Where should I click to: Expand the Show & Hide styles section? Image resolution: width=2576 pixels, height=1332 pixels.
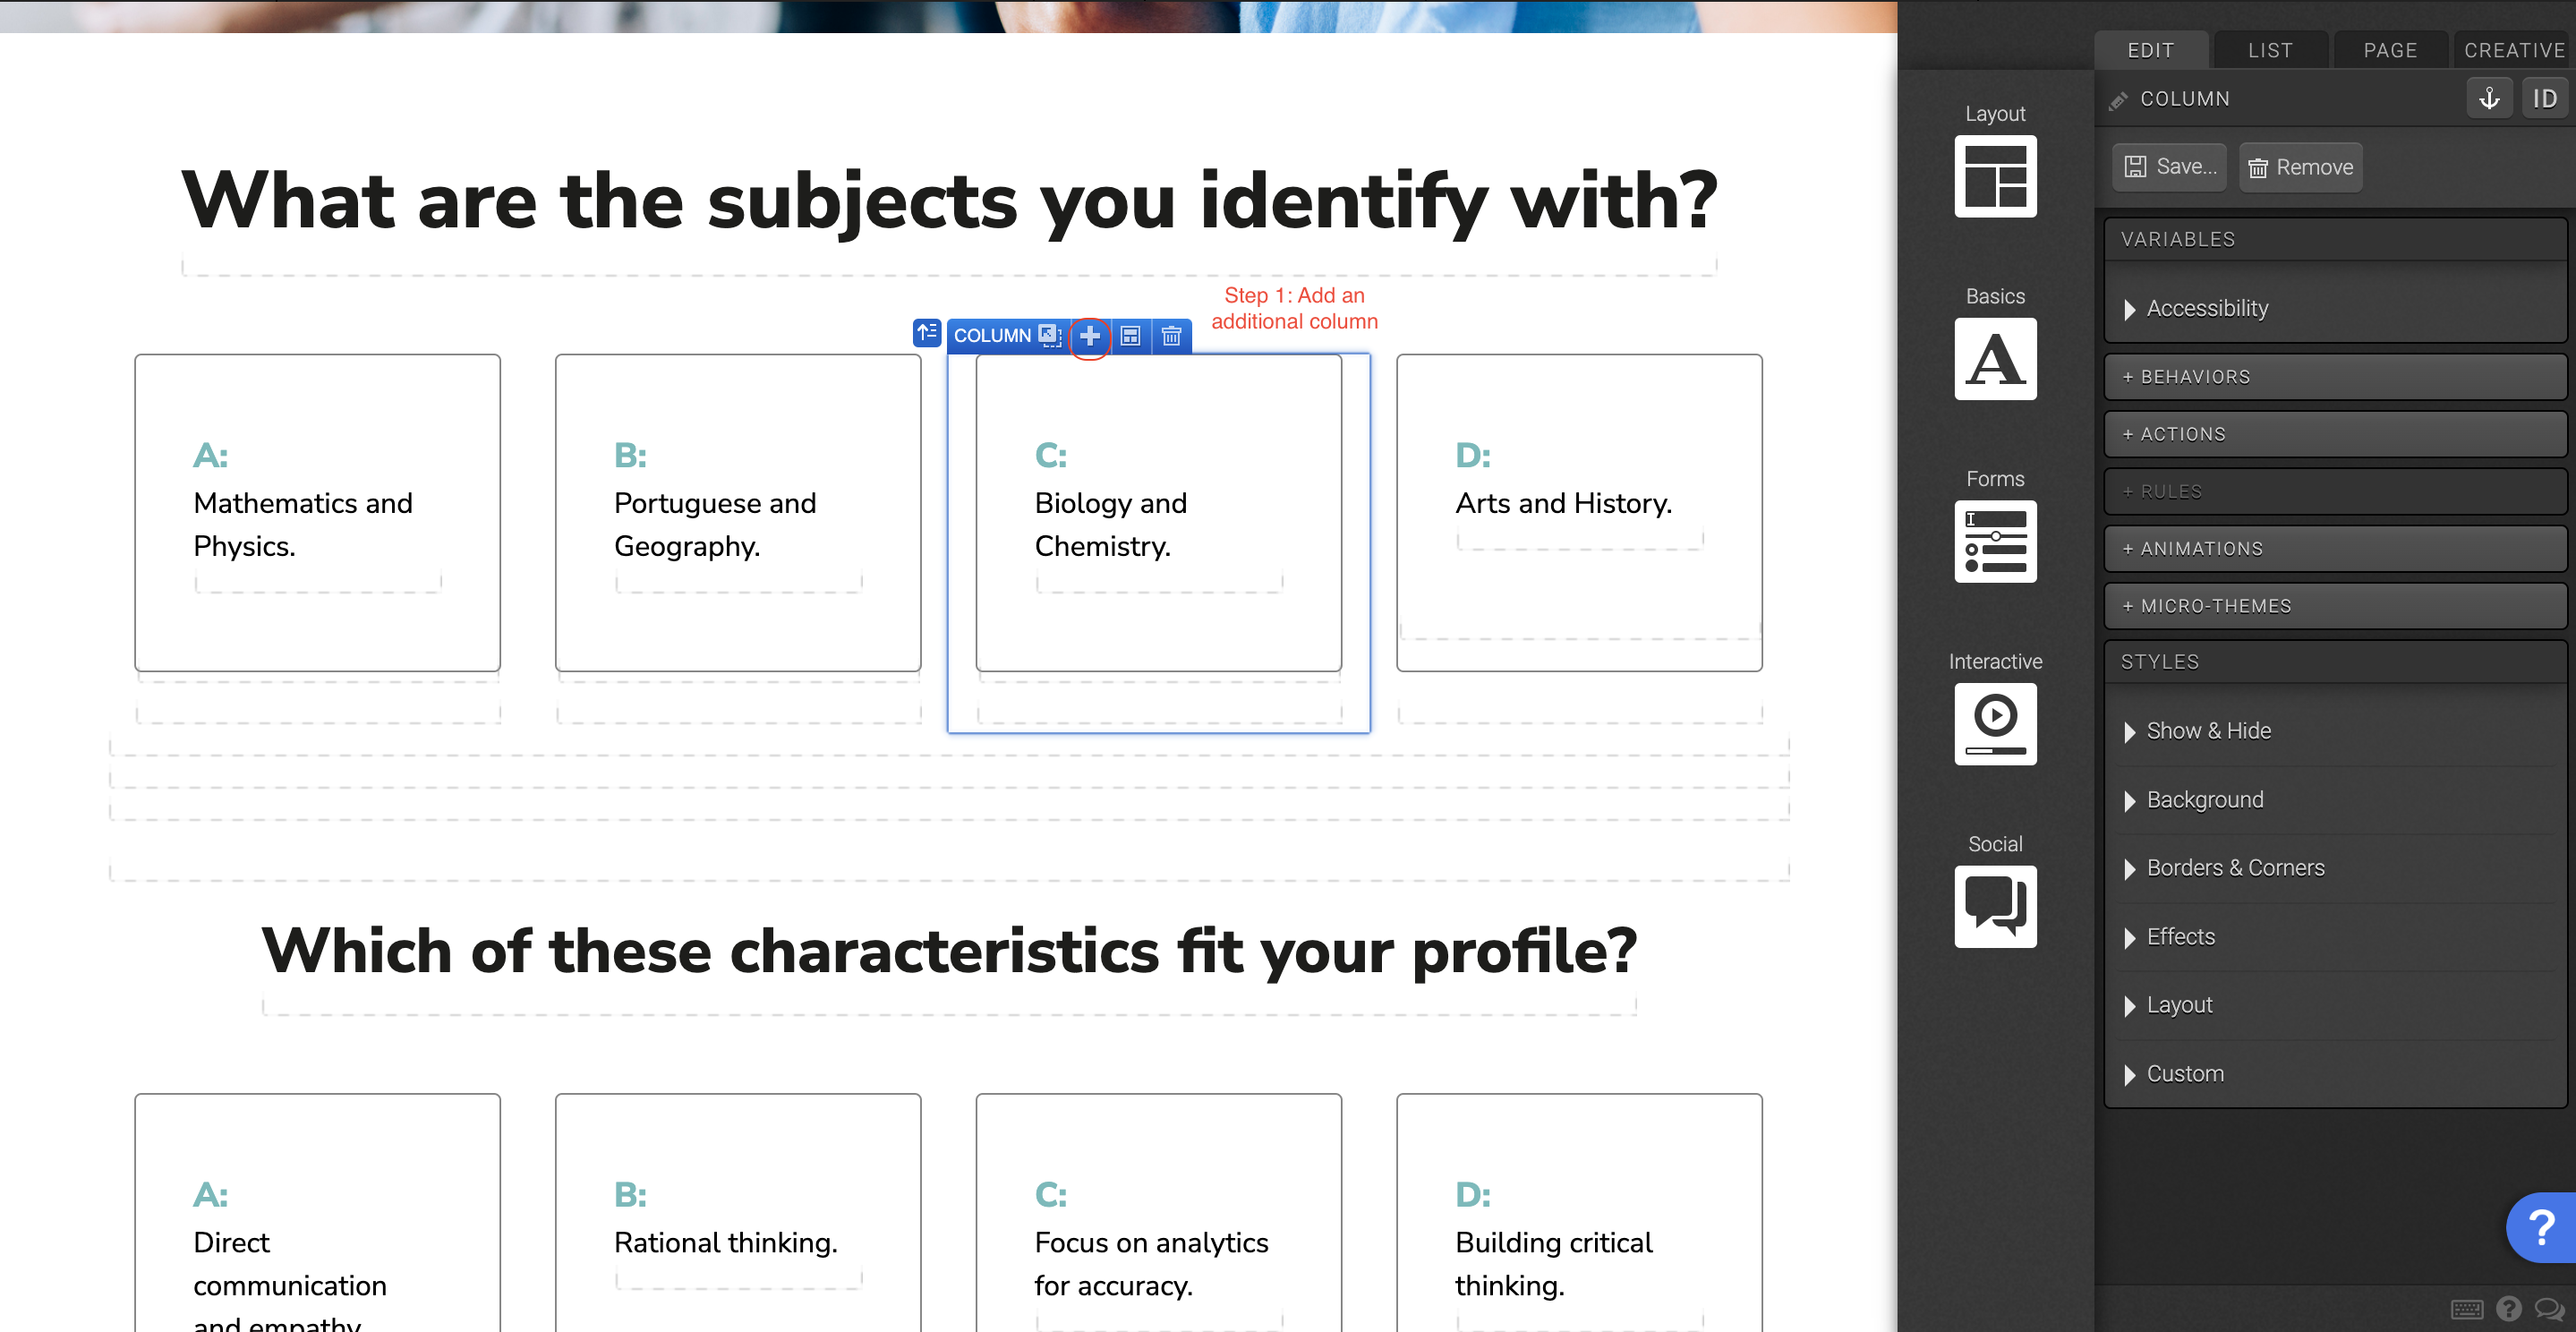tap(2208, 731)
